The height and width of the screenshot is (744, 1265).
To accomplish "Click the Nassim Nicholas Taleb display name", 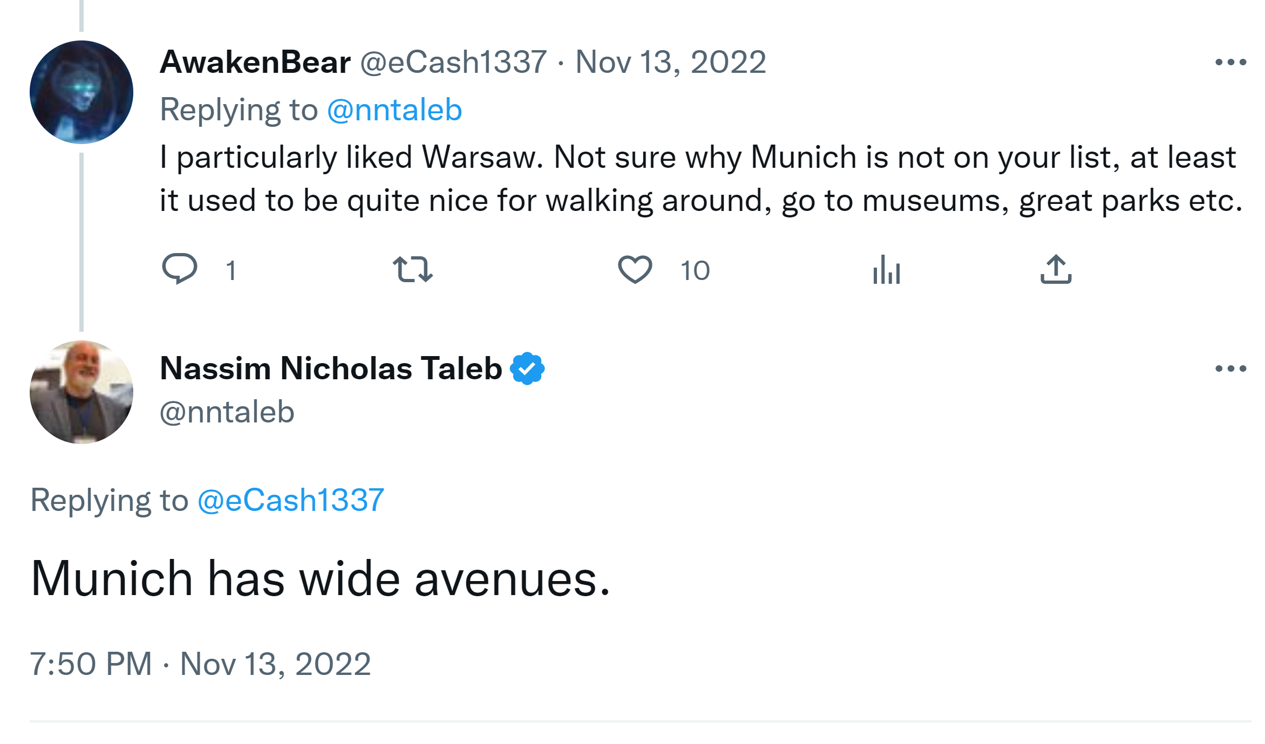I will pyautogui.click(x=331, y=368).
